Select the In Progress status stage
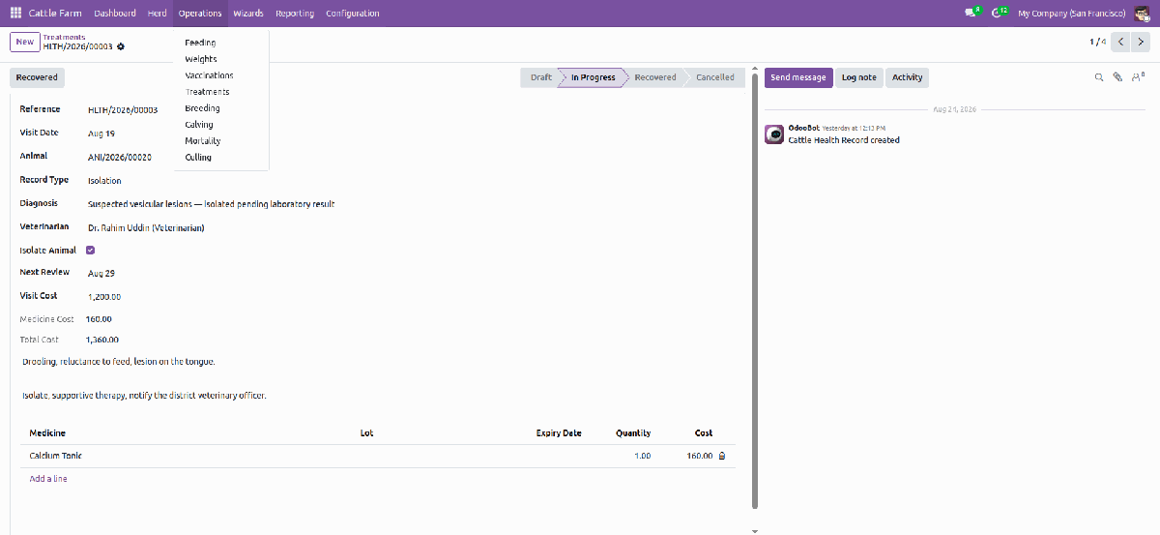The height and width of the screenshot is (535, 1160). point(593,77)
